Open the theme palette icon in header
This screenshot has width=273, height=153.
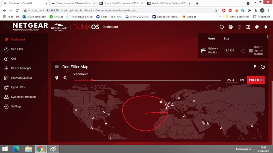point(257,27)
